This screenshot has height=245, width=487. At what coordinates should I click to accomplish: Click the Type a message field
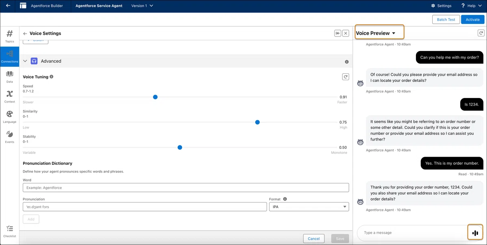pos(412,233)
